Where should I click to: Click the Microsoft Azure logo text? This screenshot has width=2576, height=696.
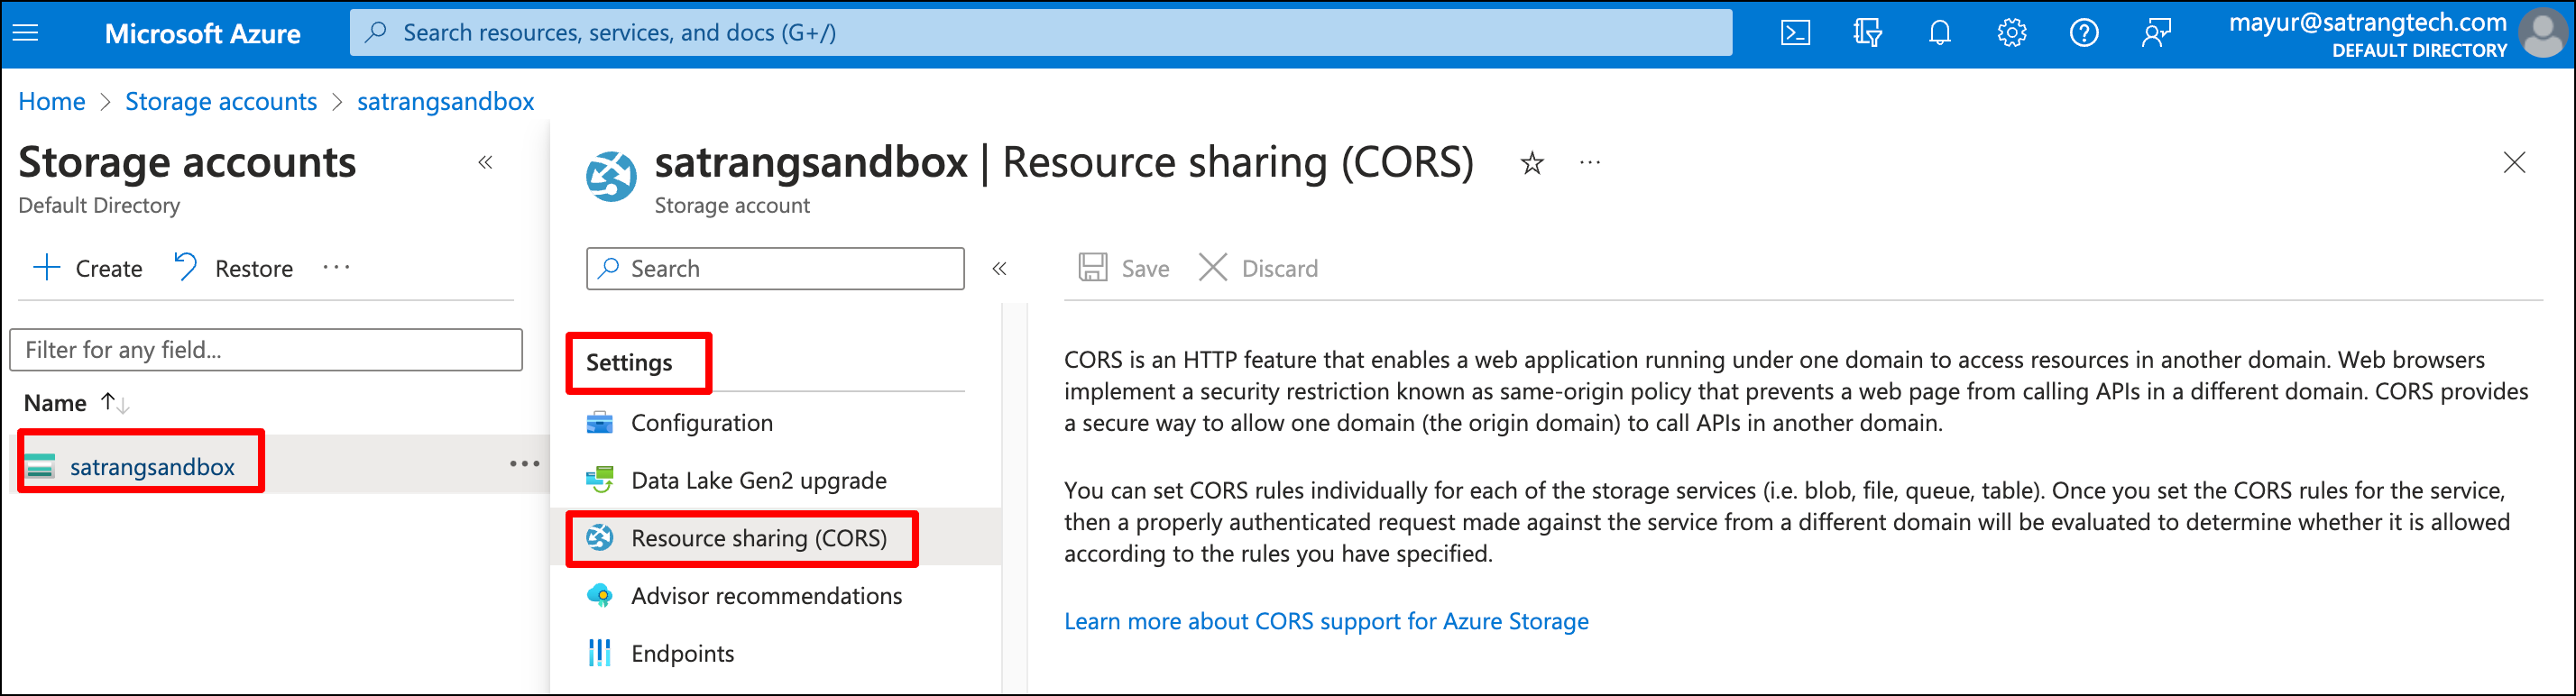(203, 34)
